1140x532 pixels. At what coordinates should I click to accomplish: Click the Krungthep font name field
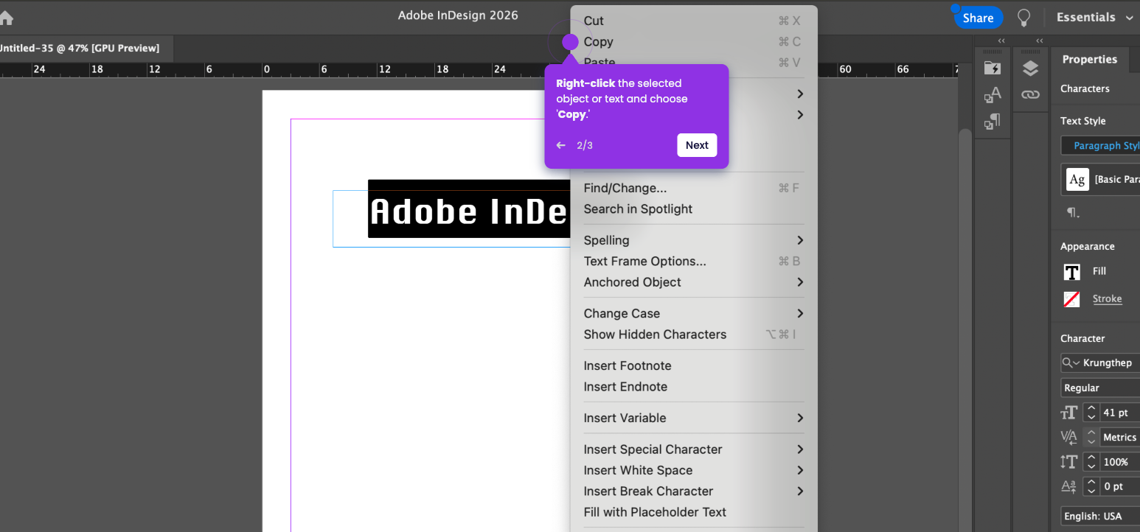pyautogui.click(x=1110, y=363)
